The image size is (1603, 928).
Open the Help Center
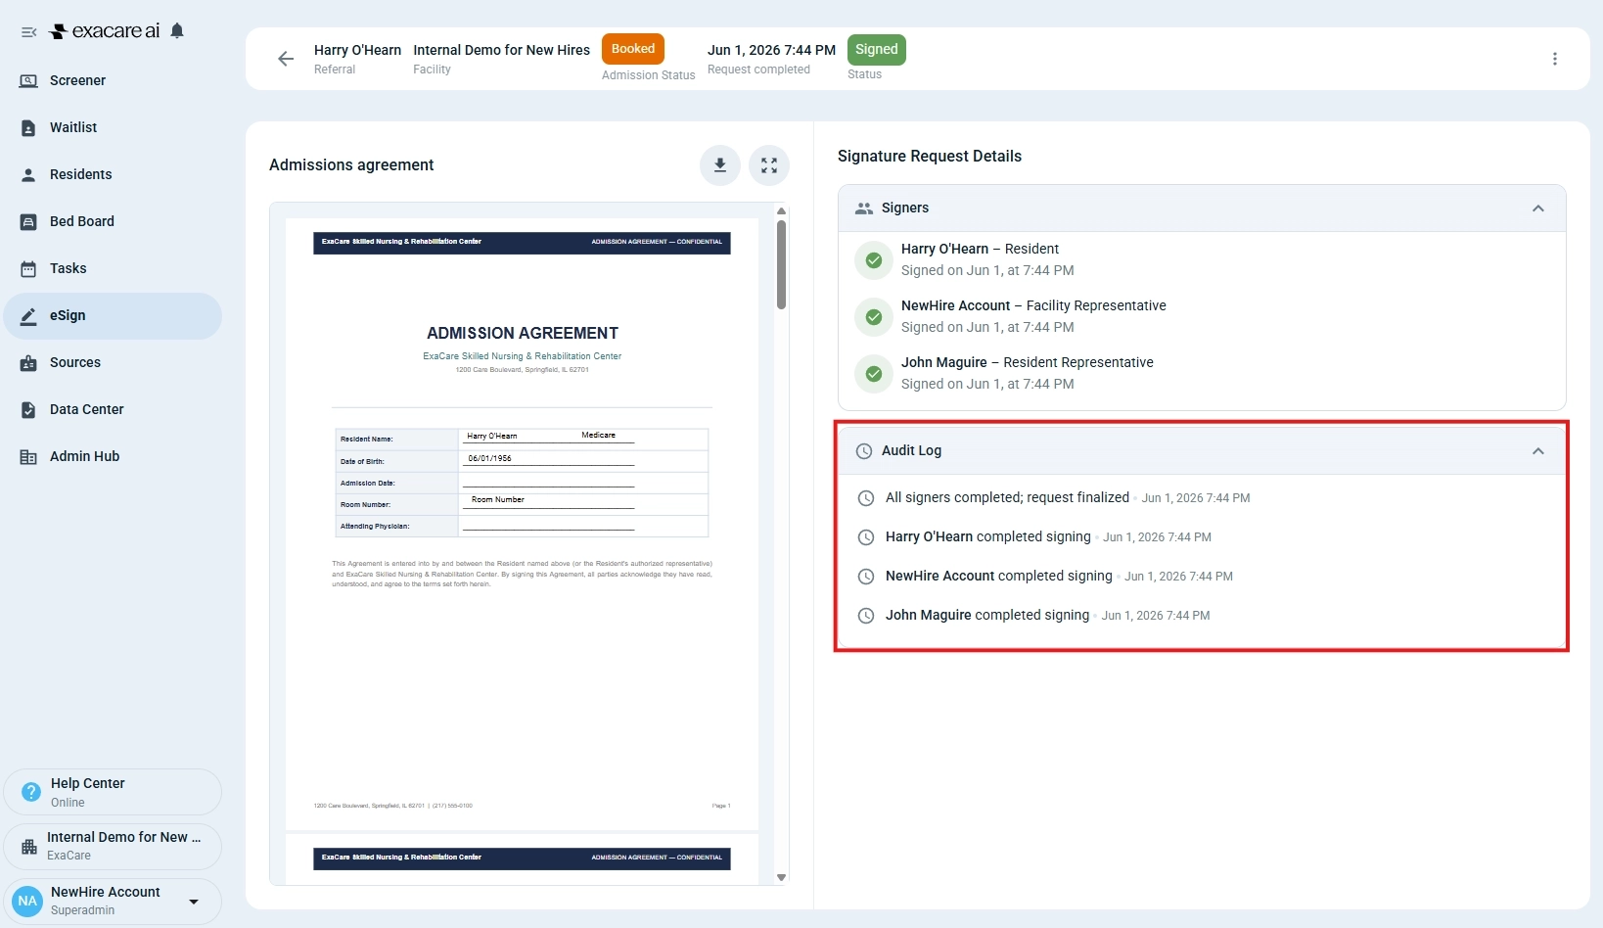tap(113, 792)
